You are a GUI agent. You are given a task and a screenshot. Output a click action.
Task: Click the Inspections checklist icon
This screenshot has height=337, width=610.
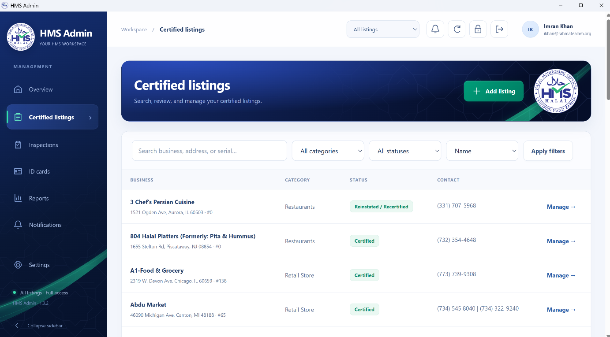(18, 145)
